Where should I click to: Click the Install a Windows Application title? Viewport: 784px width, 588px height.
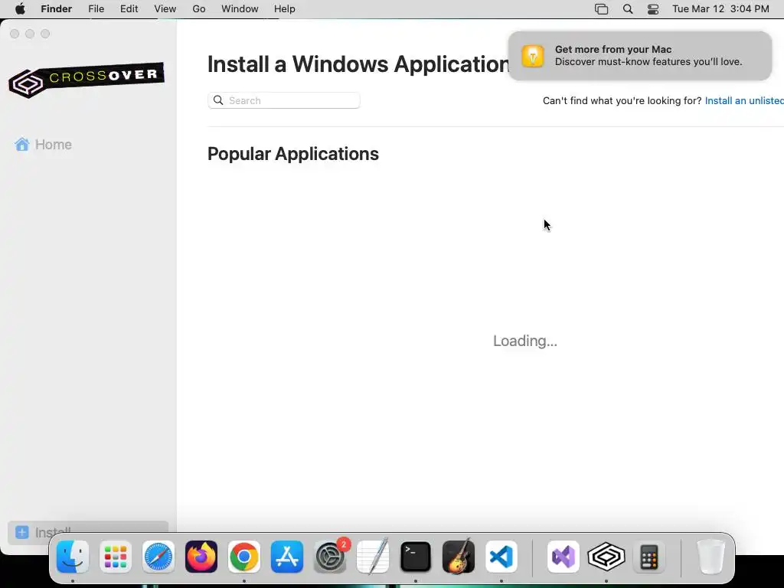pyautogui.click(x=358, y=64)
